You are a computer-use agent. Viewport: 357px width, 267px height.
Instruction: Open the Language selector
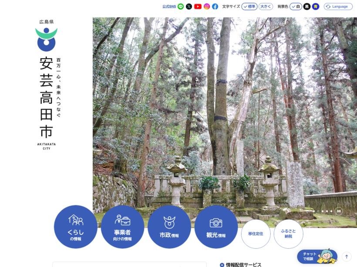pyautogui.click(x=338, y=7)
